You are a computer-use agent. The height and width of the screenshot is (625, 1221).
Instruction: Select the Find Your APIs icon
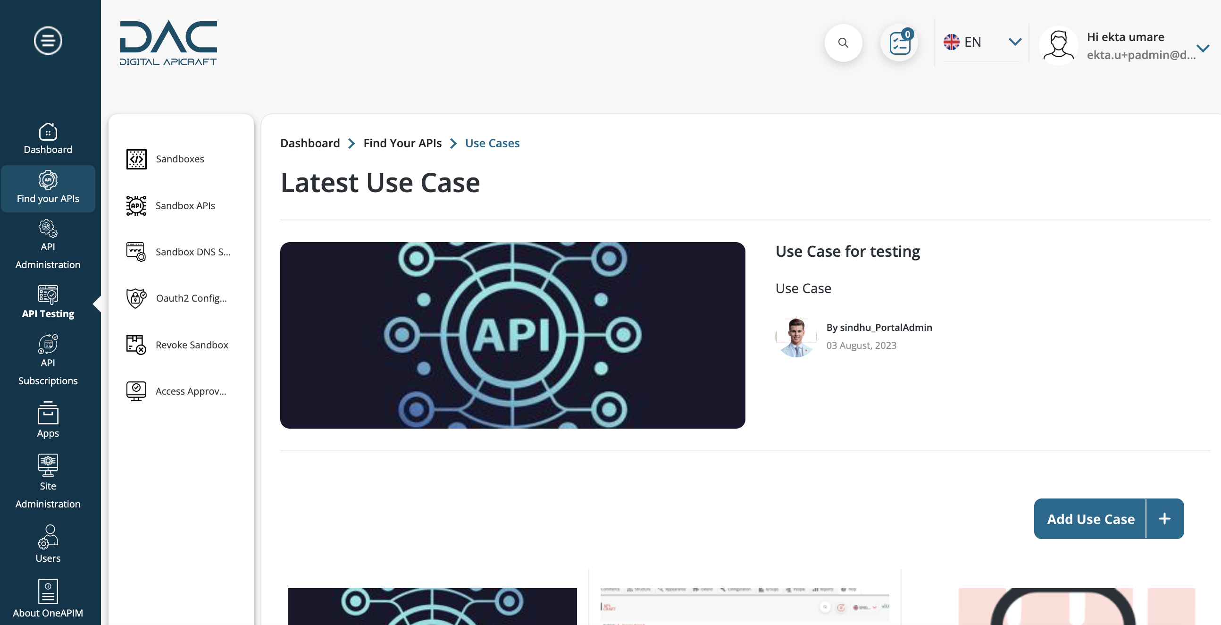coord(48,179)
